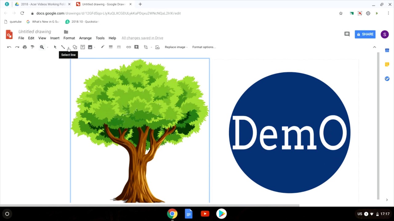The height and width of the screenshot is (221, 394).
Task: Open the Arrange menu
Action: click(85, 38)
